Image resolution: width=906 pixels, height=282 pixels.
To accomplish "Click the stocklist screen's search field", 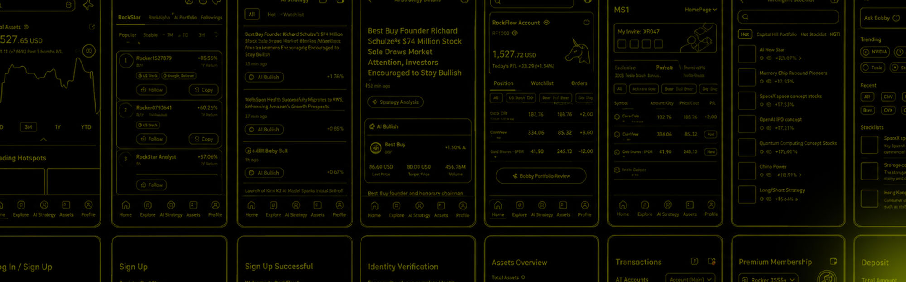I will (788, 17).
